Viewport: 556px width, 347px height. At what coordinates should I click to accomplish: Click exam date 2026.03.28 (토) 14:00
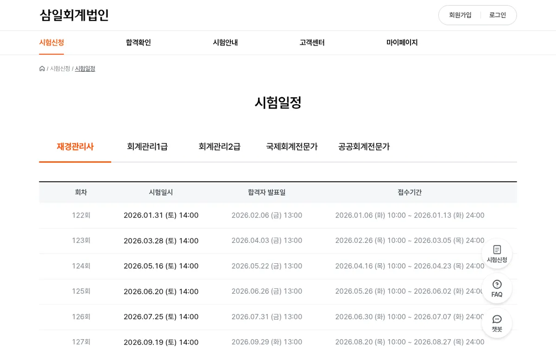[x=161, y=241]
